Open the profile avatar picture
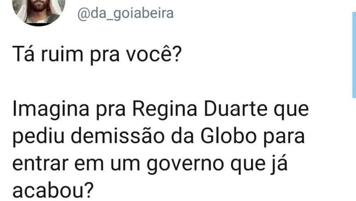The image size is (356, 201). [39, 11]
